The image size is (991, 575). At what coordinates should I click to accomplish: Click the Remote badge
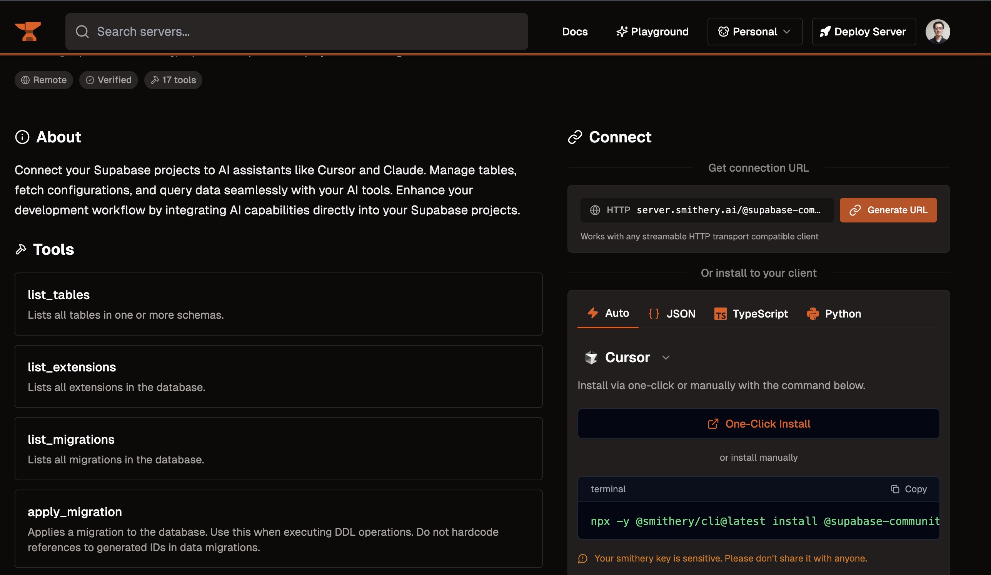[x=43, y=80]
